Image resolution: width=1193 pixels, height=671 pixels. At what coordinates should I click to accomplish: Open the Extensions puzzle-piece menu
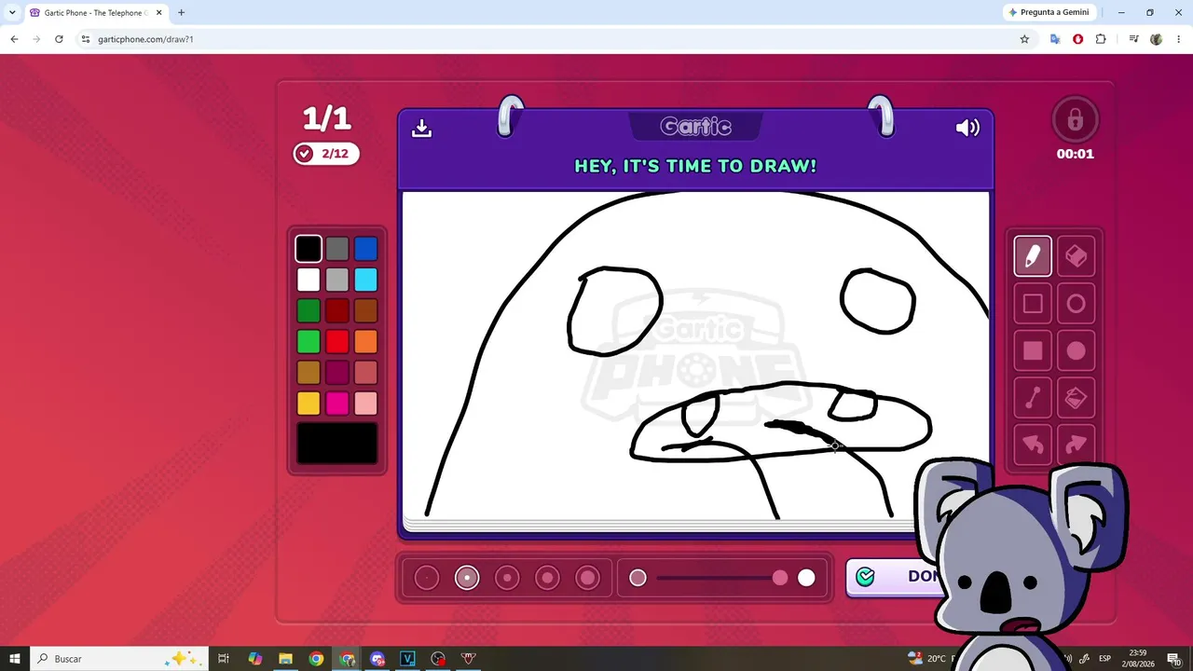tap(1101, 39)
